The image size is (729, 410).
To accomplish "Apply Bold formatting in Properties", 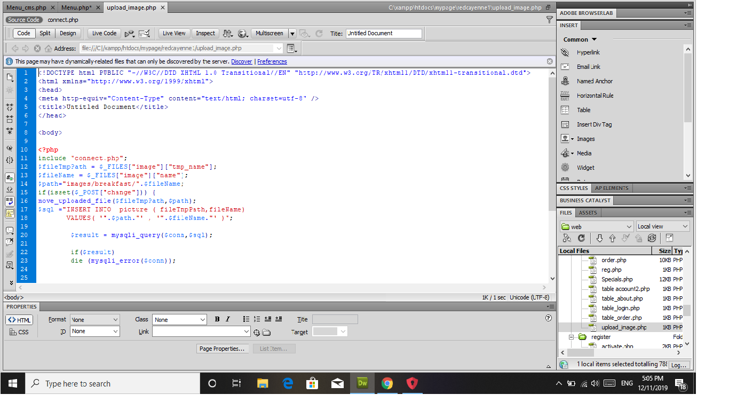I will pyautogui.click(x=217, y=319).
